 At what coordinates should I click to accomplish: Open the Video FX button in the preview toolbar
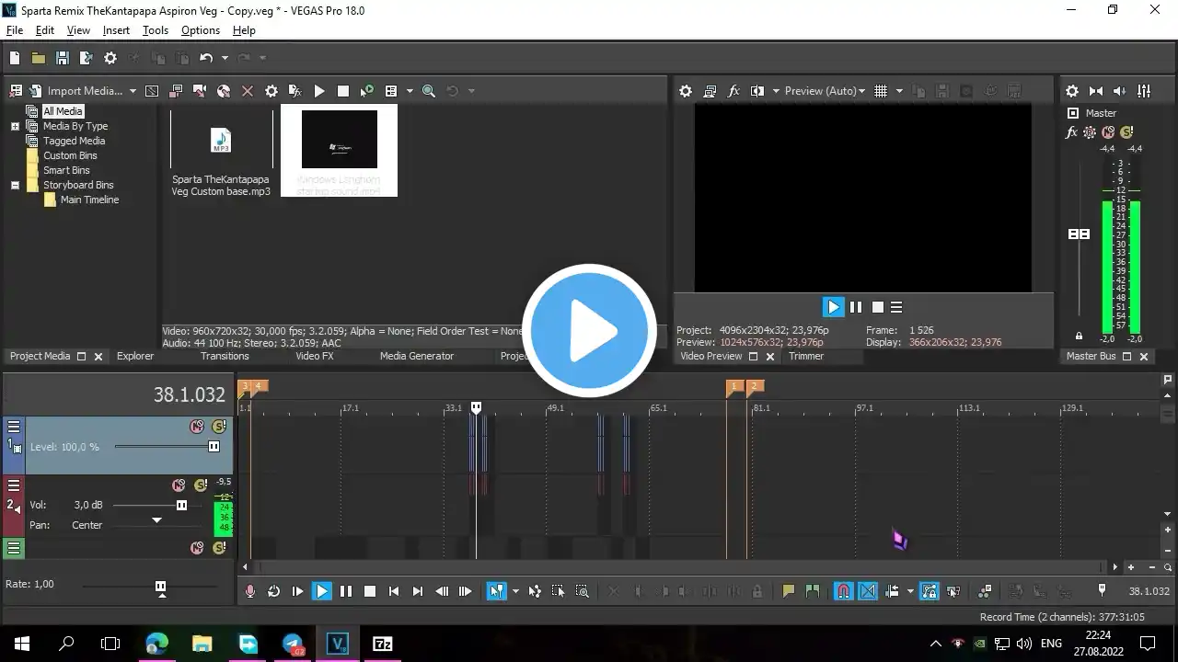click(733, 91)
